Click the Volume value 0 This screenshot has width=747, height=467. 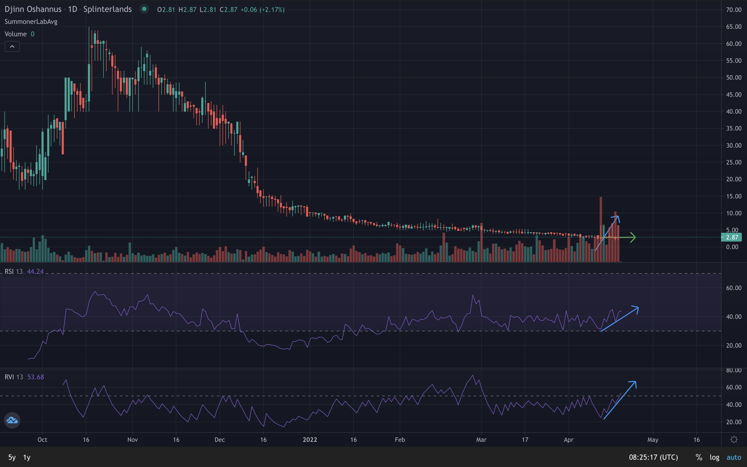pyautogui.click(x=33, y=34)
